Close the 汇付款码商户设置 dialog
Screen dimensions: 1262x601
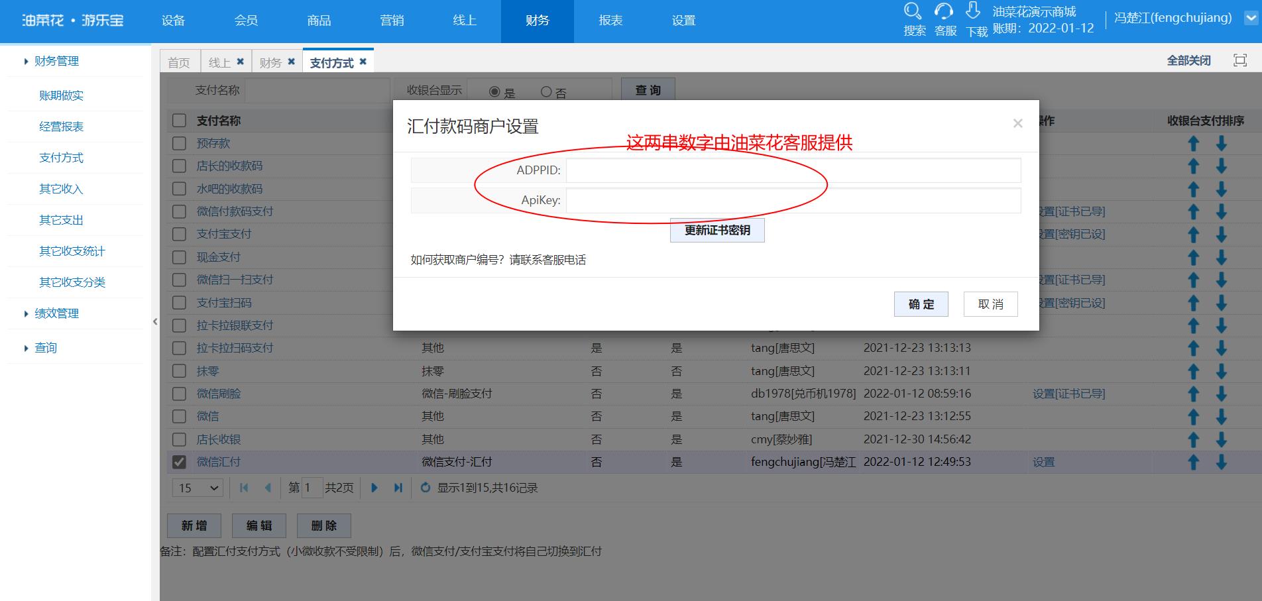point(1018,123)
